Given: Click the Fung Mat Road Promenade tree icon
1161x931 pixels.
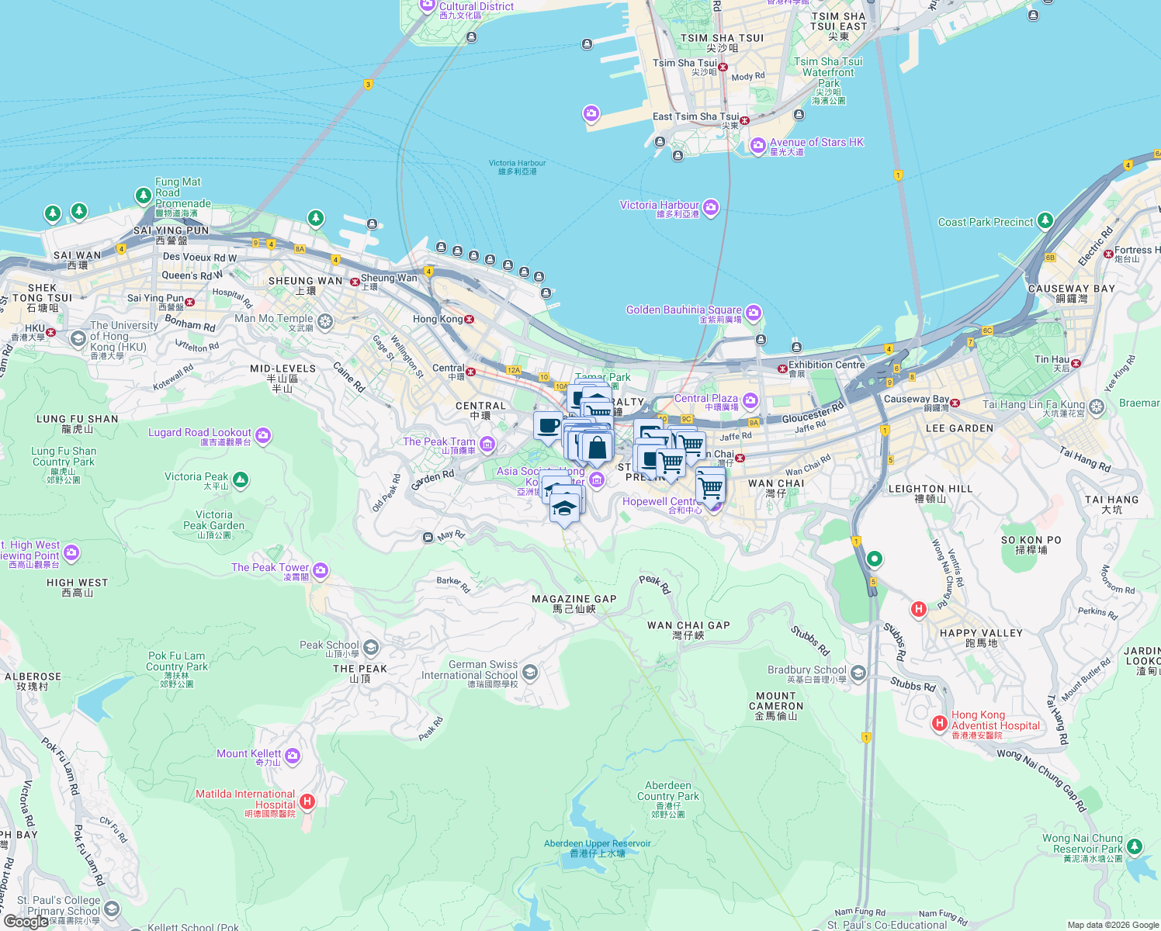Looking at the screenshot, I should pos(142,195).
